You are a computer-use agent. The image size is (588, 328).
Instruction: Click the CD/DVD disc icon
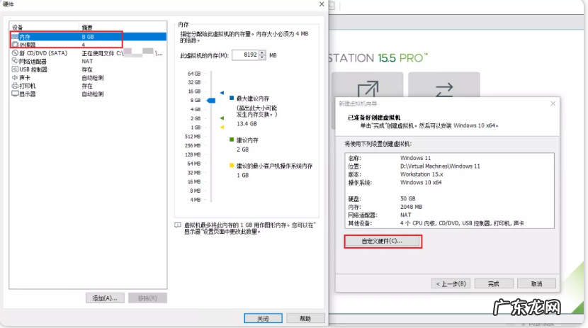pyautogui.click(x=15, y=53)
